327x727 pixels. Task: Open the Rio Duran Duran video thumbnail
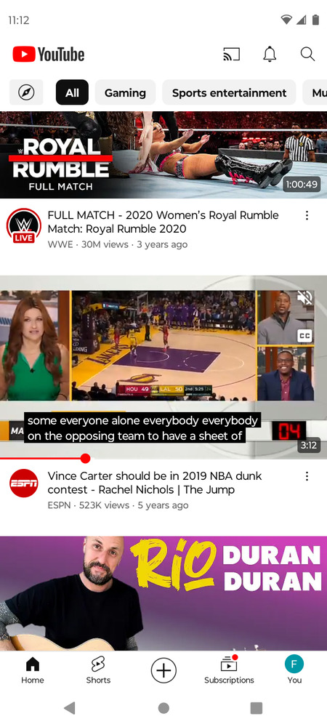pos(163,593)
